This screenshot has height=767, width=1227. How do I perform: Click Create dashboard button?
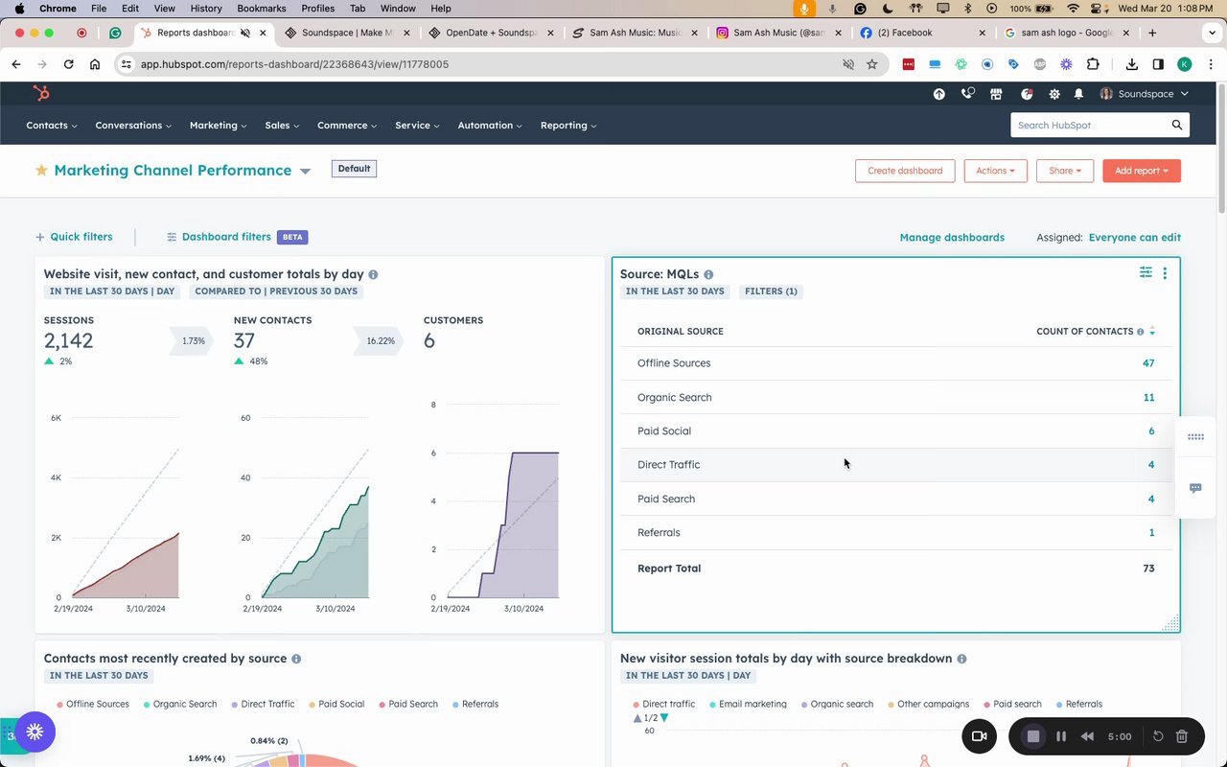coord(905,171)
